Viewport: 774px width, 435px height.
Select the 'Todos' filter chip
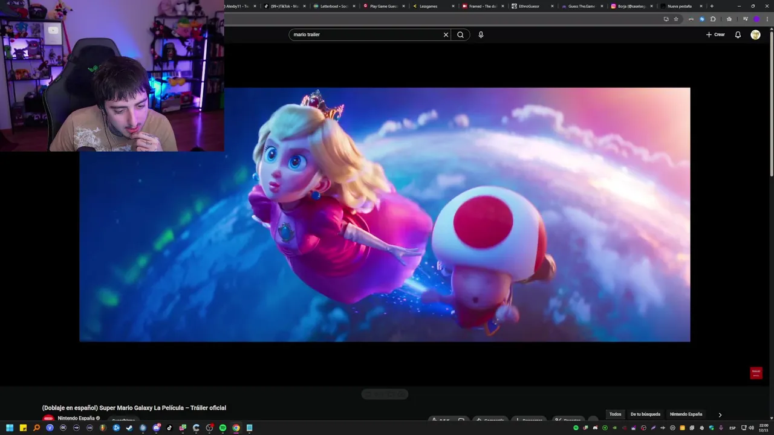tap(615, 414)
